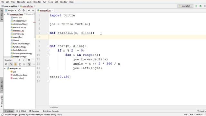This screenshot has width=206, height=116.
Task: Toggle Sort Alphabetically in Structure toolbar
Action: (x=6, y=64)
